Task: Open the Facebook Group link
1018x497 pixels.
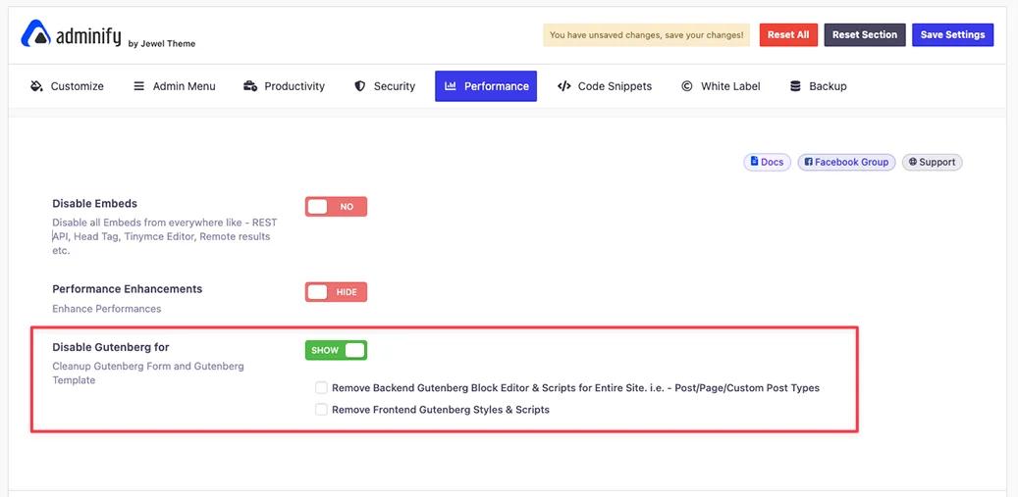Action: [846, 162]
